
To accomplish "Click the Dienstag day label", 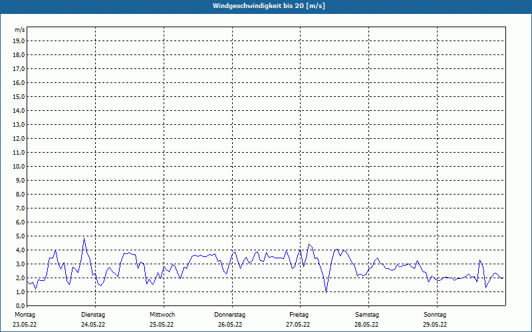I will (x=93, y=315).
